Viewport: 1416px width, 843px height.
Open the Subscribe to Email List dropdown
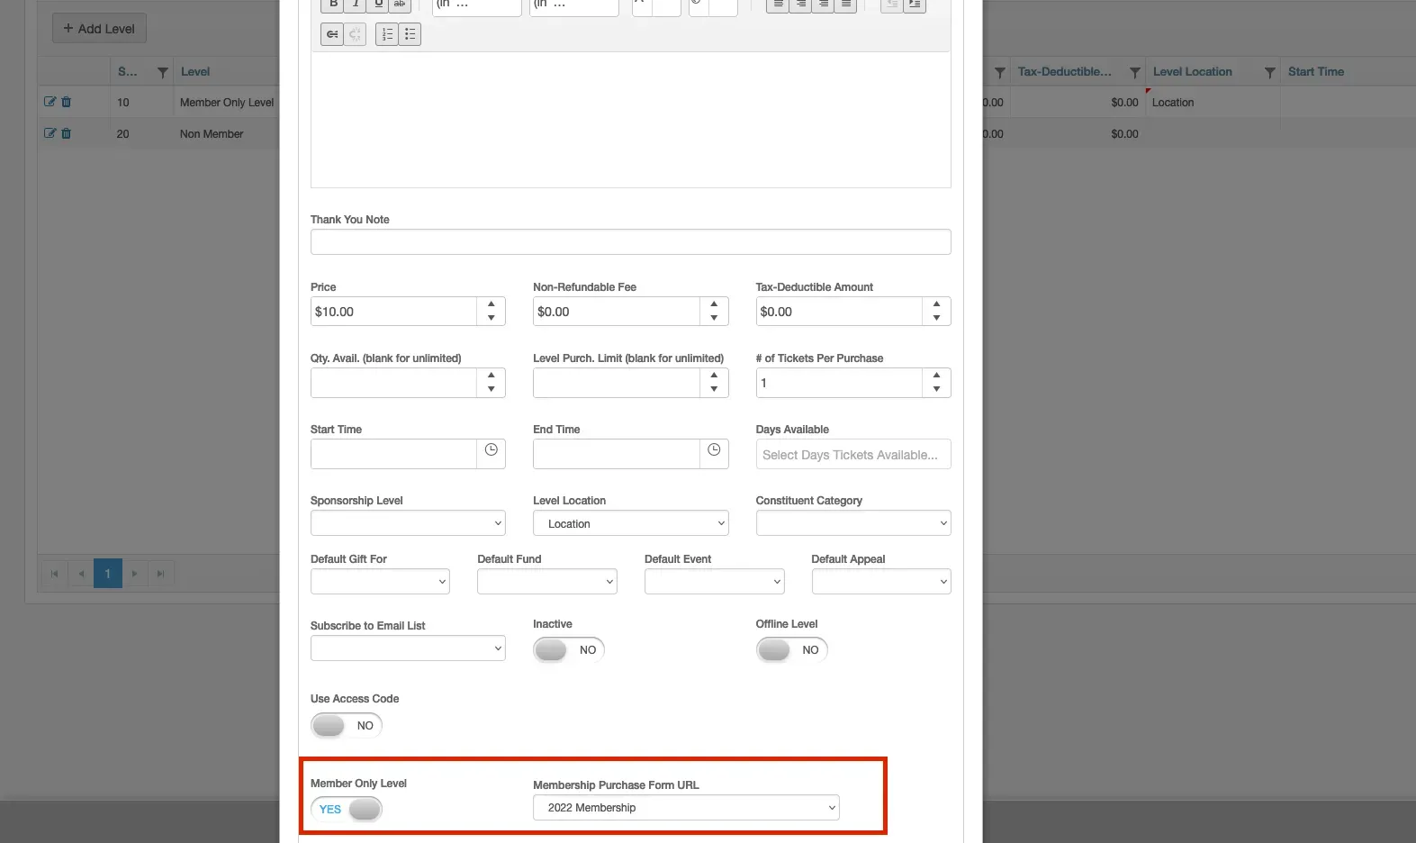[408, 648]
